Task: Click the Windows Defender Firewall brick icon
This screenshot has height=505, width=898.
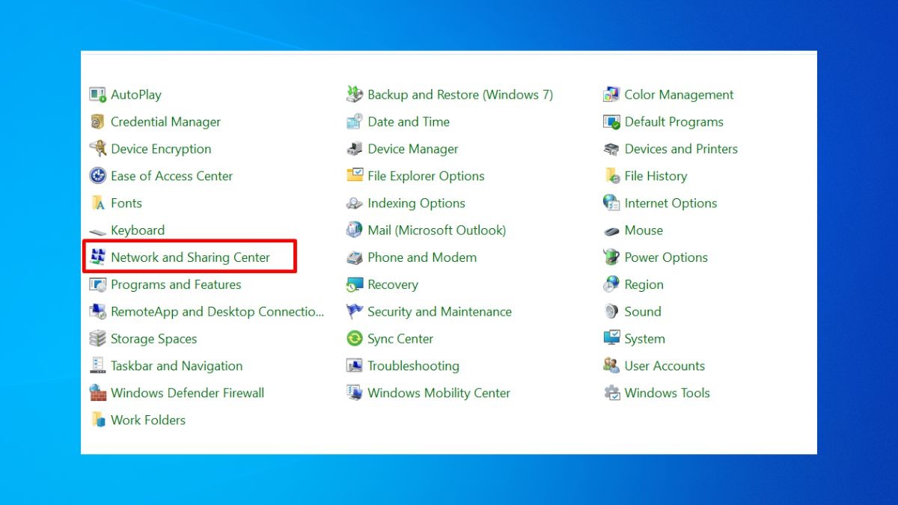Action: point(98,393)
